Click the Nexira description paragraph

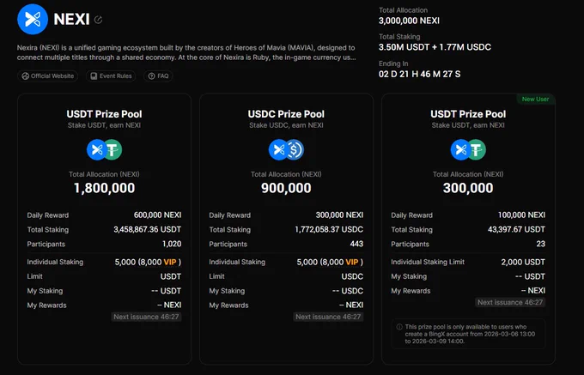(186, 52)
